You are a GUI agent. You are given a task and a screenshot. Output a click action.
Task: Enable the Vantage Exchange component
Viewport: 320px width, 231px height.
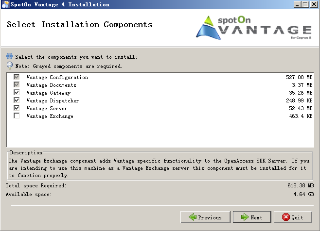point(17,115)
